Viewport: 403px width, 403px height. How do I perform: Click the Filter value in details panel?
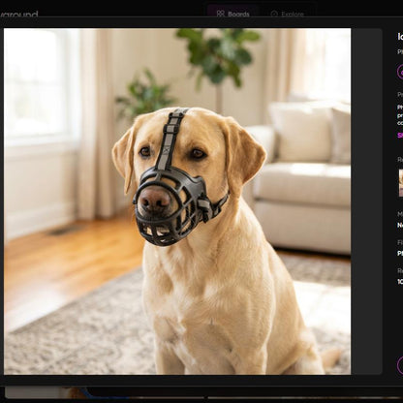[400, 254]
